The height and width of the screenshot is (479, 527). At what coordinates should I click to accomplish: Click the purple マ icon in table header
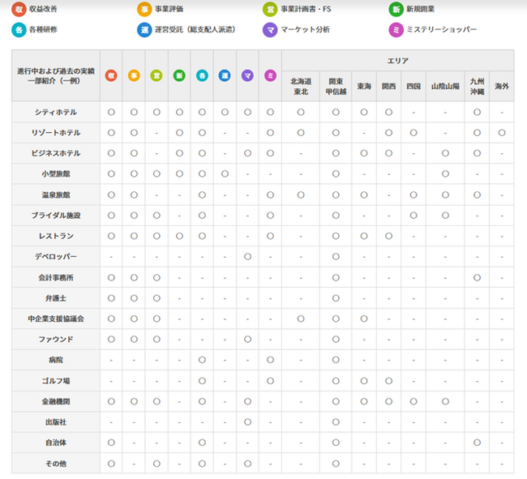[248, 75]
